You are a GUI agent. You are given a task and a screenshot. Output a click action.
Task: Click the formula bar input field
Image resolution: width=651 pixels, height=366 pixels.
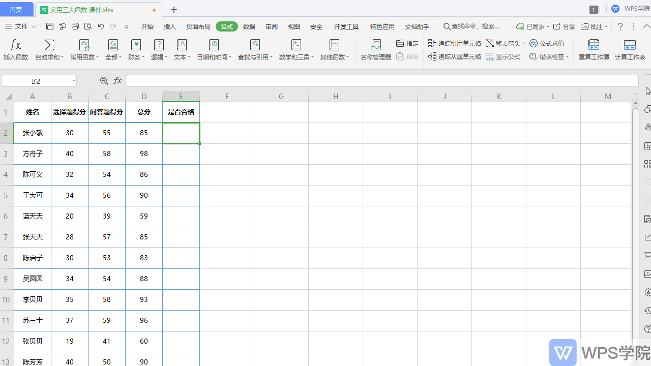tap(381, 81)
